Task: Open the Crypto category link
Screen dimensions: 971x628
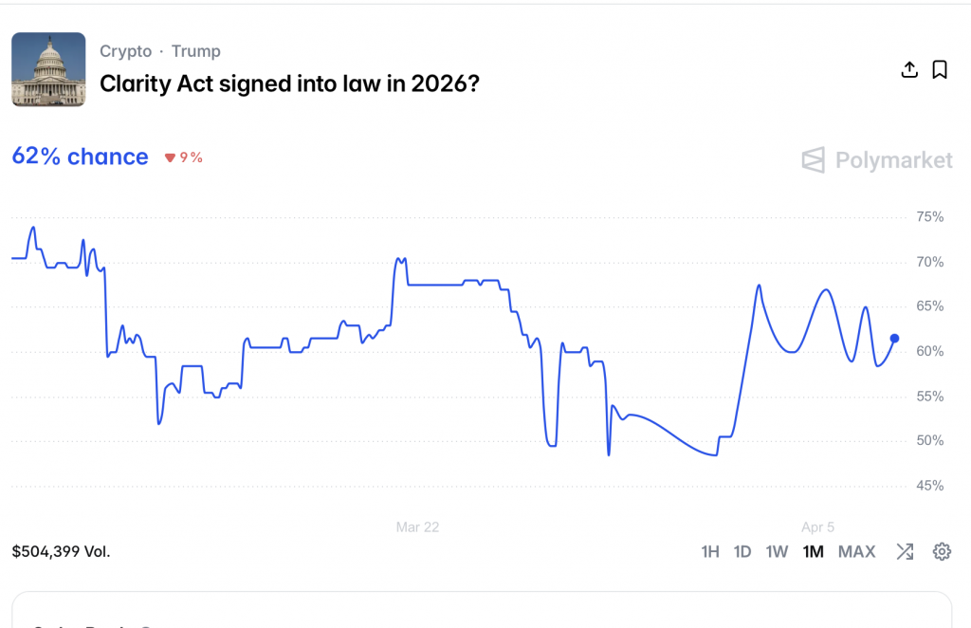Action: coord(125,51)
